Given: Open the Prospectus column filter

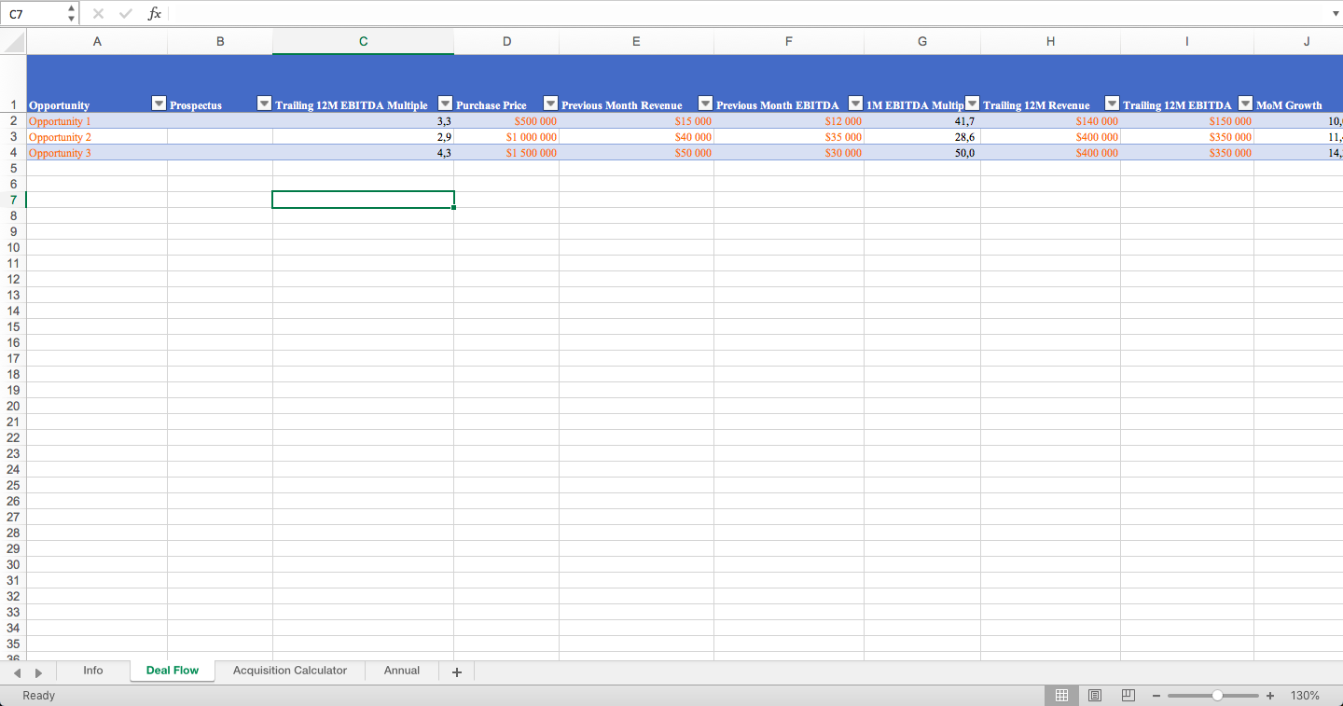Looking at the screenshot, I should (x=264, y=104).
